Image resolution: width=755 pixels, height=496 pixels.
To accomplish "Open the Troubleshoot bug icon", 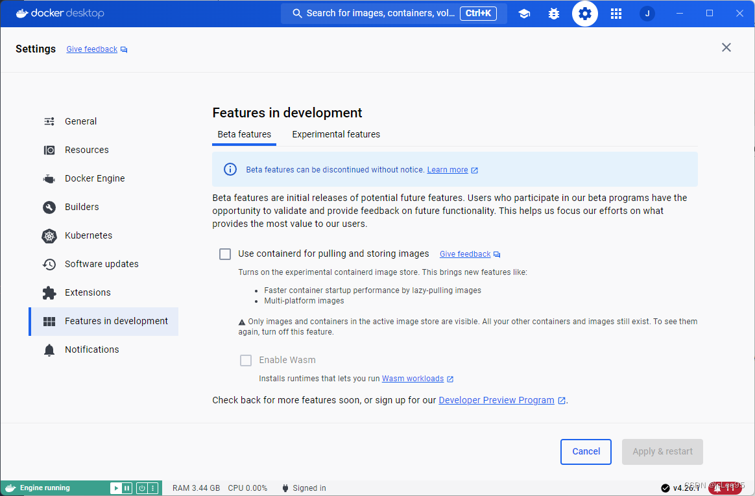I will coord(554,14).
